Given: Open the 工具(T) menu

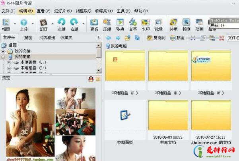Looking at the screenshot, I should (x=120, y=11).
